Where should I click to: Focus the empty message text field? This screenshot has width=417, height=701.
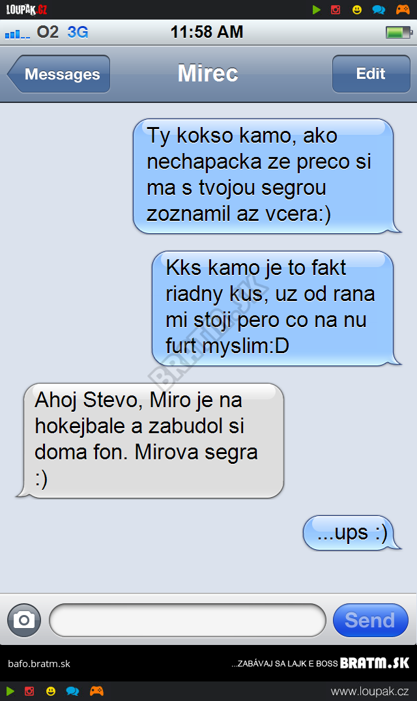click(187, 620)
